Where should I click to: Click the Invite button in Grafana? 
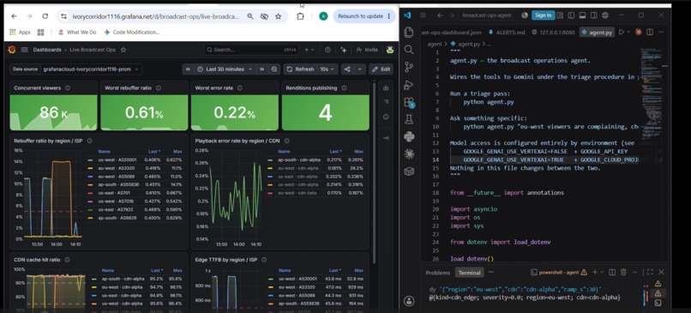(x=367, y=50)
